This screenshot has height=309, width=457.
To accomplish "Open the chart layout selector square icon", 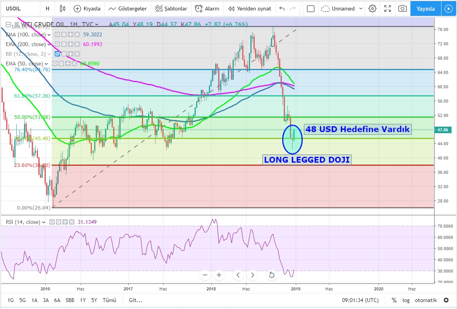I will click(x=311, y=9).
